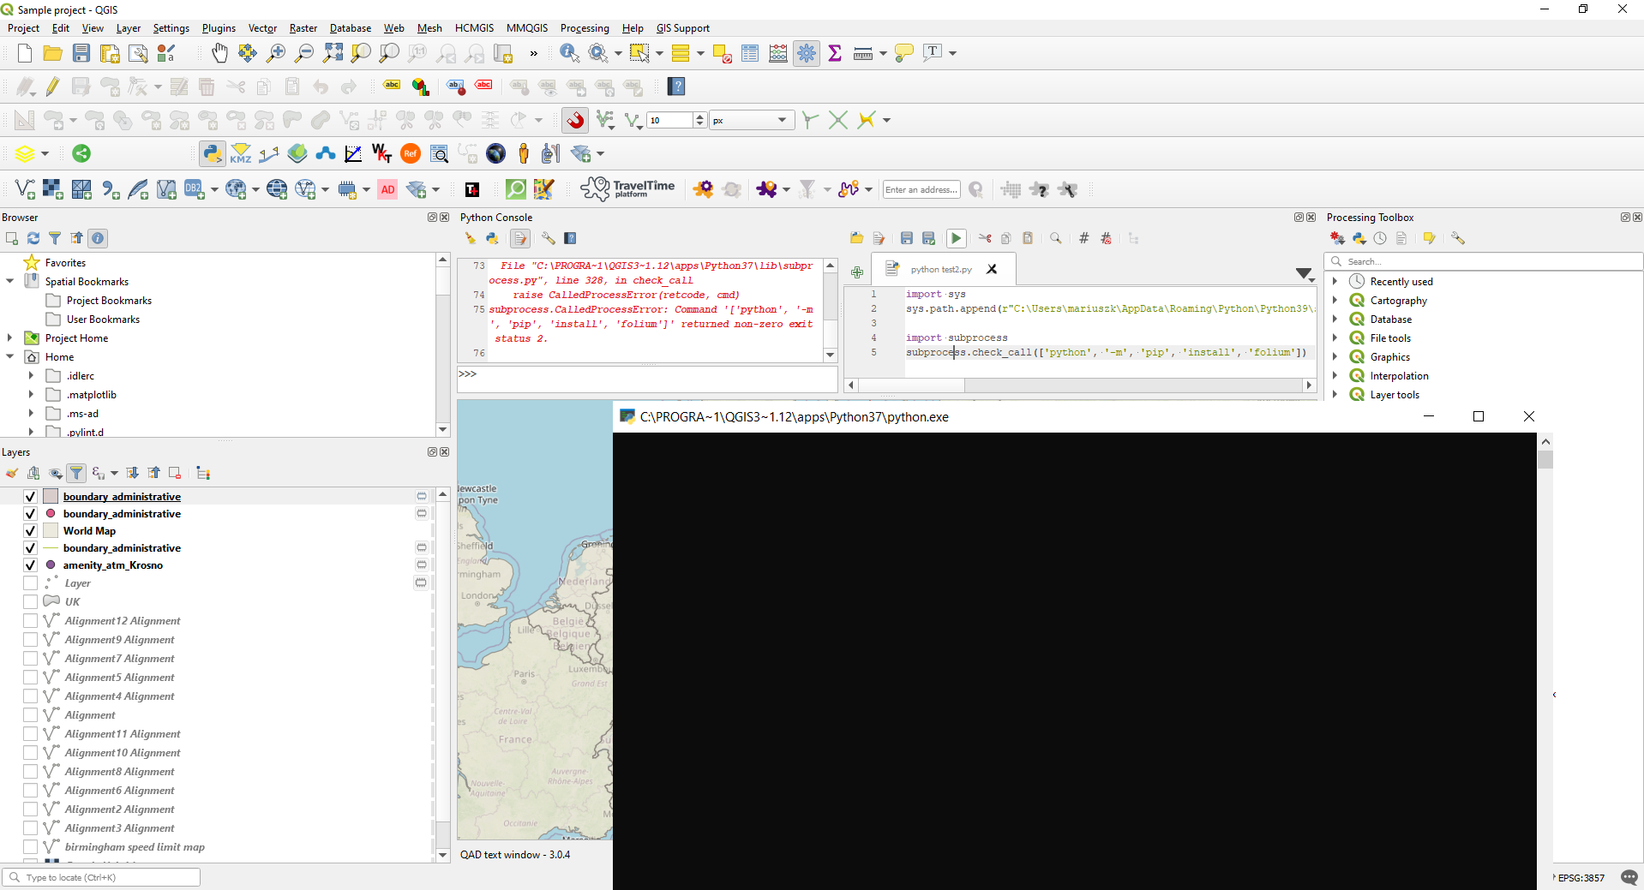This screenshot has height=890, width=1644.
Task: Expand the .matplotlib folder
Action: click(31, 394)
